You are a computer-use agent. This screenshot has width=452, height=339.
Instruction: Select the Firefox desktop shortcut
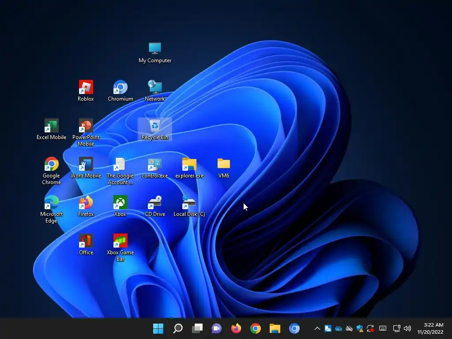tap(86, 206)
